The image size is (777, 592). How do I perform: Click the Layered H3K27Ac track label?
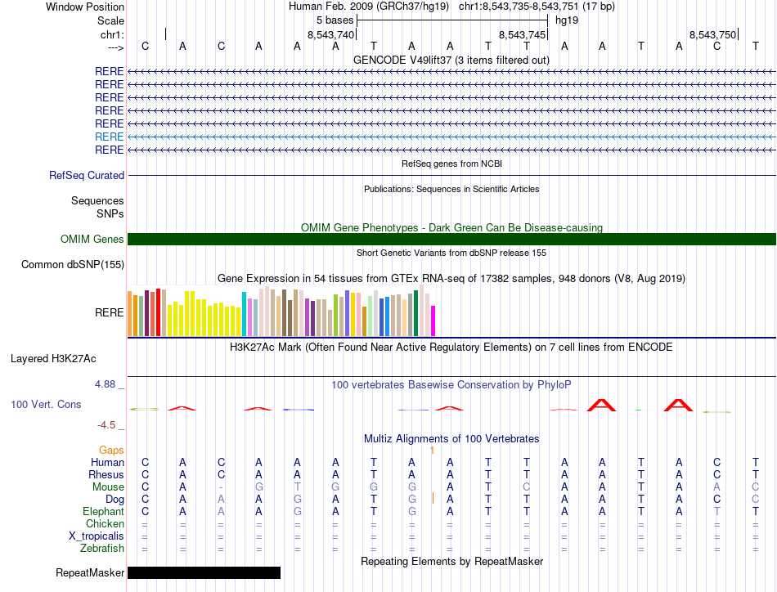point(53,359)
